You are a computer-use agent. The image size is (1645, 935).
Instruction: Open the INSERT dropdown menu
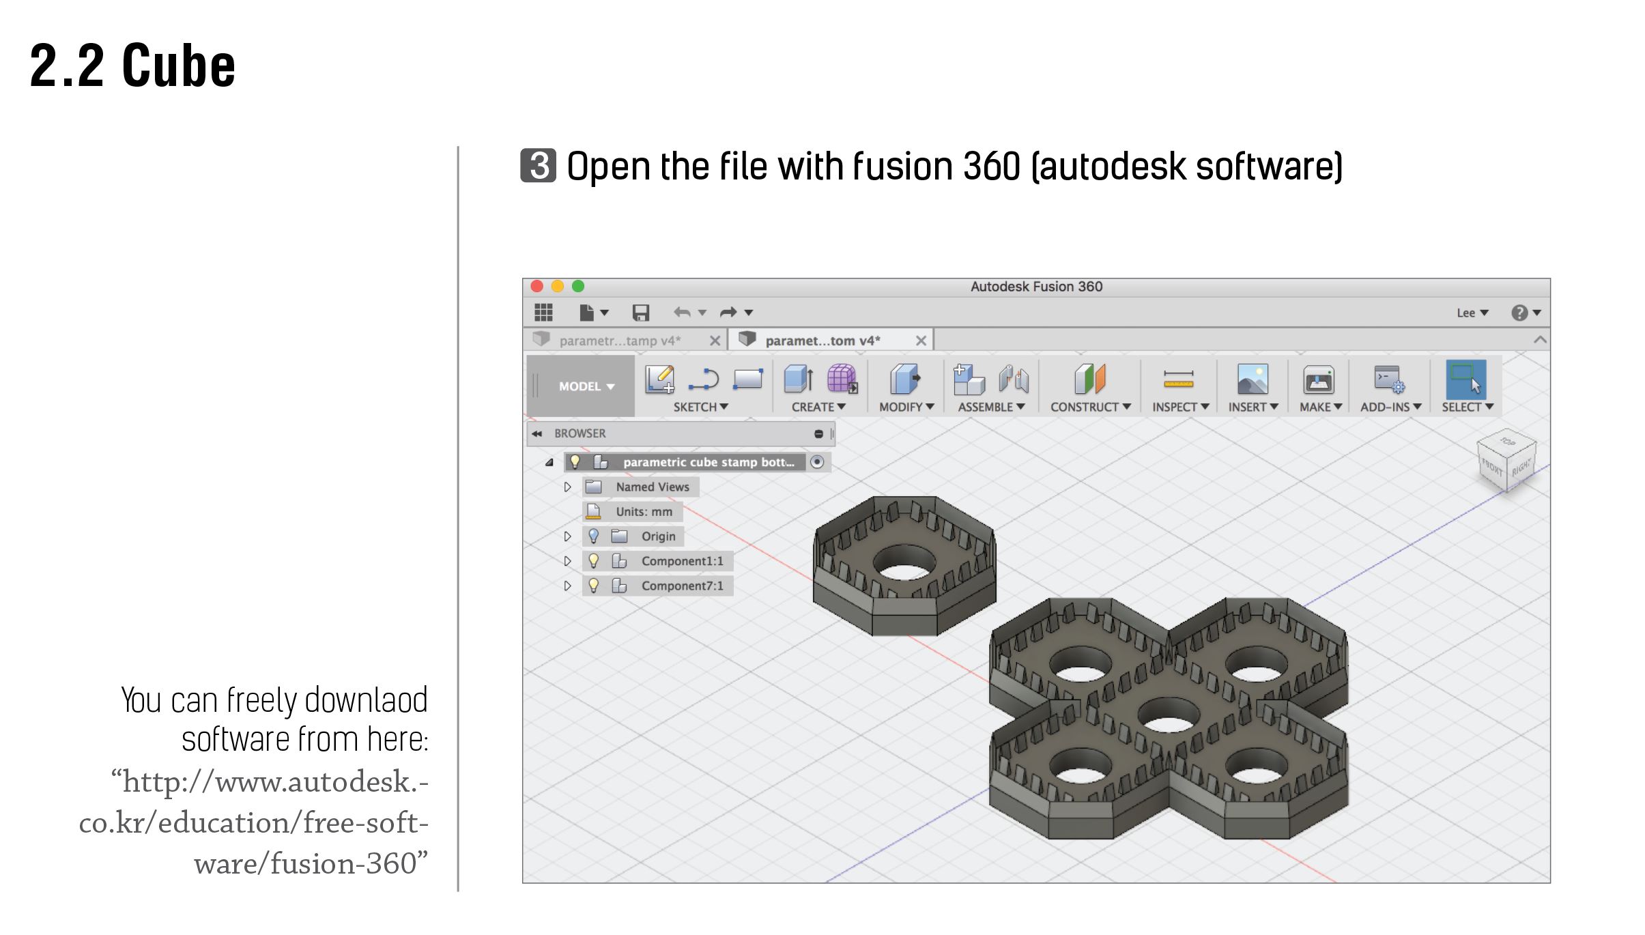[1253, 407]
